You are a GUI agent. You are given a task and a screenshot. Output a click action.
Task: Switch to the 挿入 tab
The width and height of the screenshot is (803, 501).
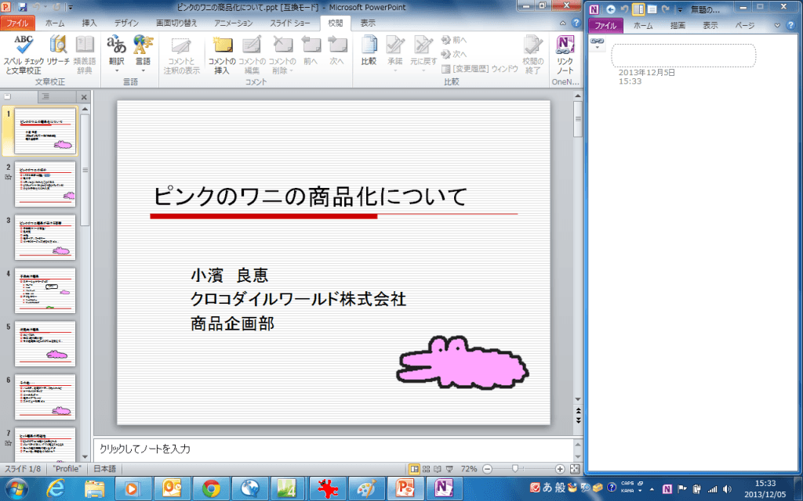[x=89, y=23]
